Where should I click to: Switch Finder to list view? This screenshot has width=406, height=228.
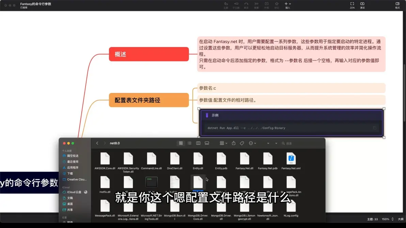pyautogui.click(x=189, y=143)
